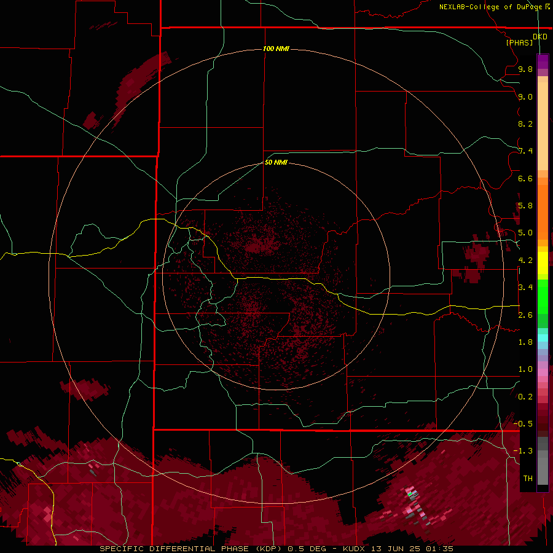Image resolution: width=553 pixels, height=553 pixels.
Task: Click the 7.4 value on the legend
Action: click(525, 151)
